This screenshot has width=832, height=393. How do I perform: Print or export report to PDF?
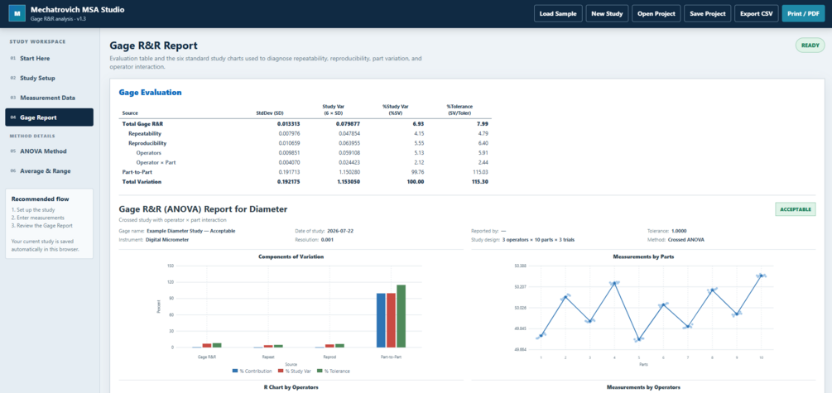[803, 14]
